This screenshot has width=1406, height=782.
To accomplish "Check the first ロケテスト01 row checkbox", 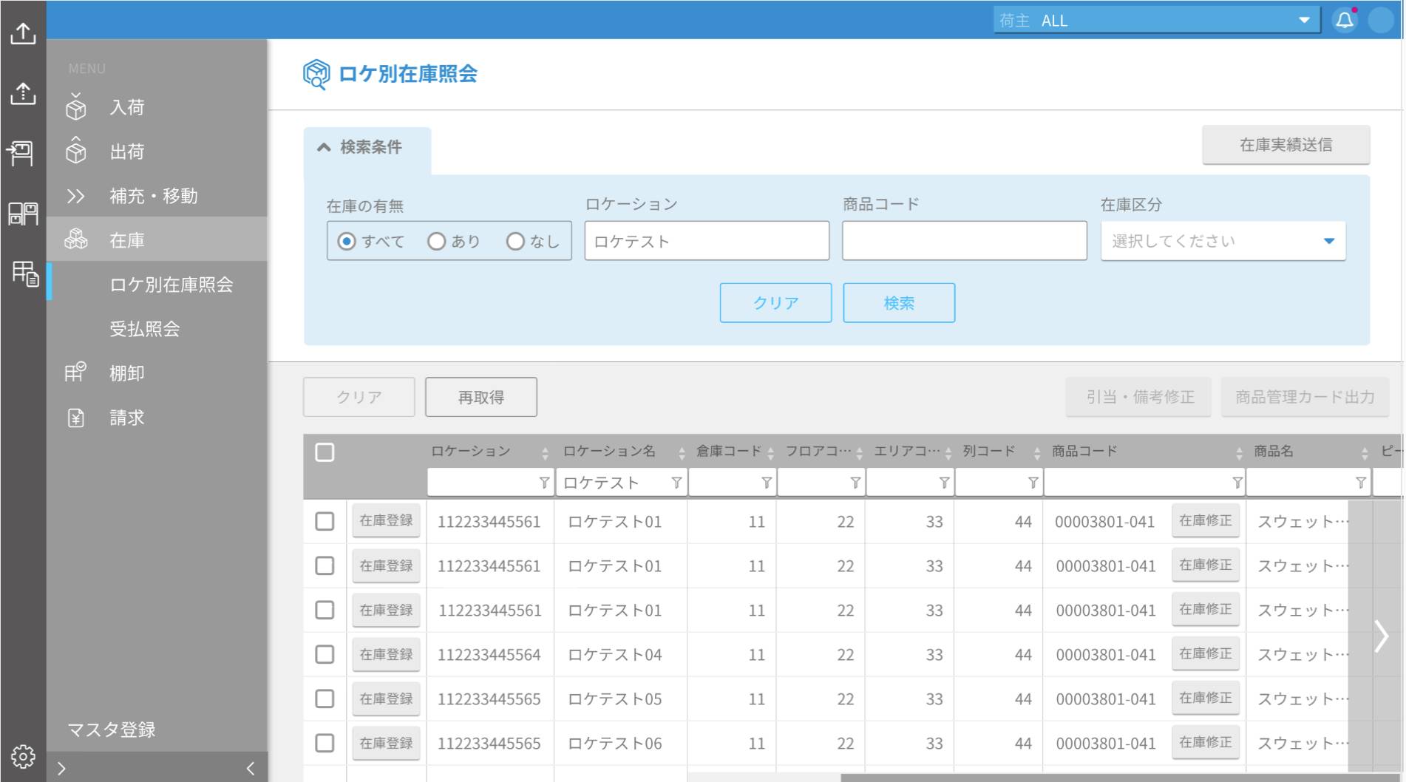I will (x=325, y=522).
